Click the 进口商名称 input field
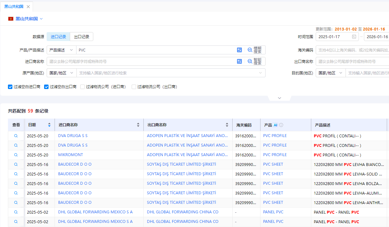Screen dimensions: 389x227 coord(141,61)
